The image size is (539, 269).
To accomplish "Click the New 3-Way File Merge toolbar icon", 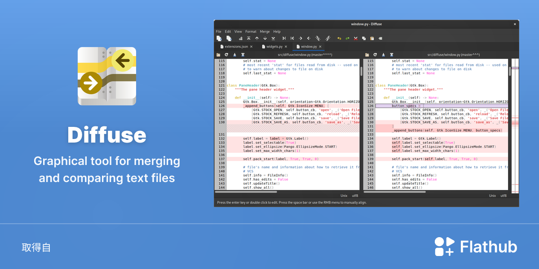I will click(x=229, y=39).
